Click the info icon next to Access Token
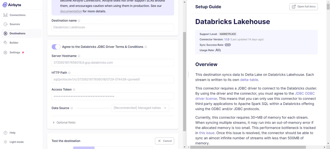 pos(74,89)
